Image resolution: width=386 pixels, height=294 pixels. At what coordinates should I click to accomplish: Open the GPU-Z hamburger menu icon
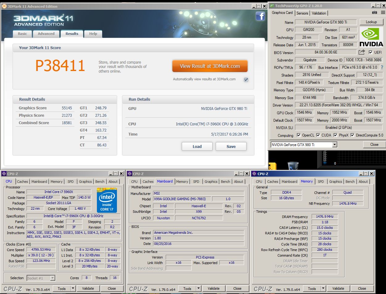click(383, 13)
